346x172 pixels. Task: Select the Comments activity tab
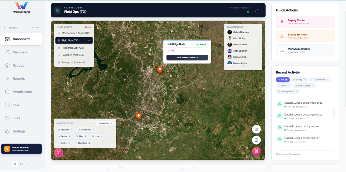320,79
